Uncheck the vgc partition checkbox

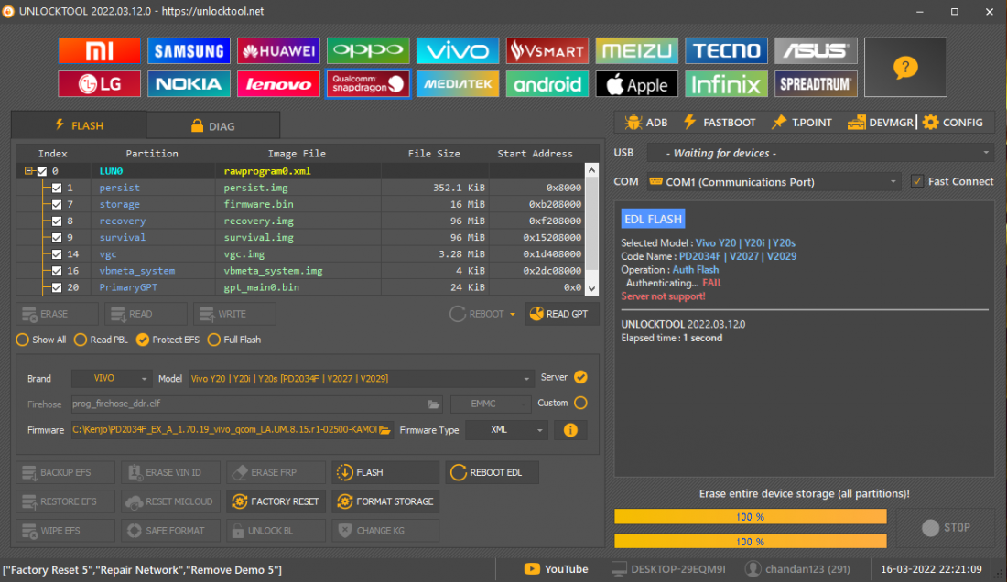pos(57,254)
